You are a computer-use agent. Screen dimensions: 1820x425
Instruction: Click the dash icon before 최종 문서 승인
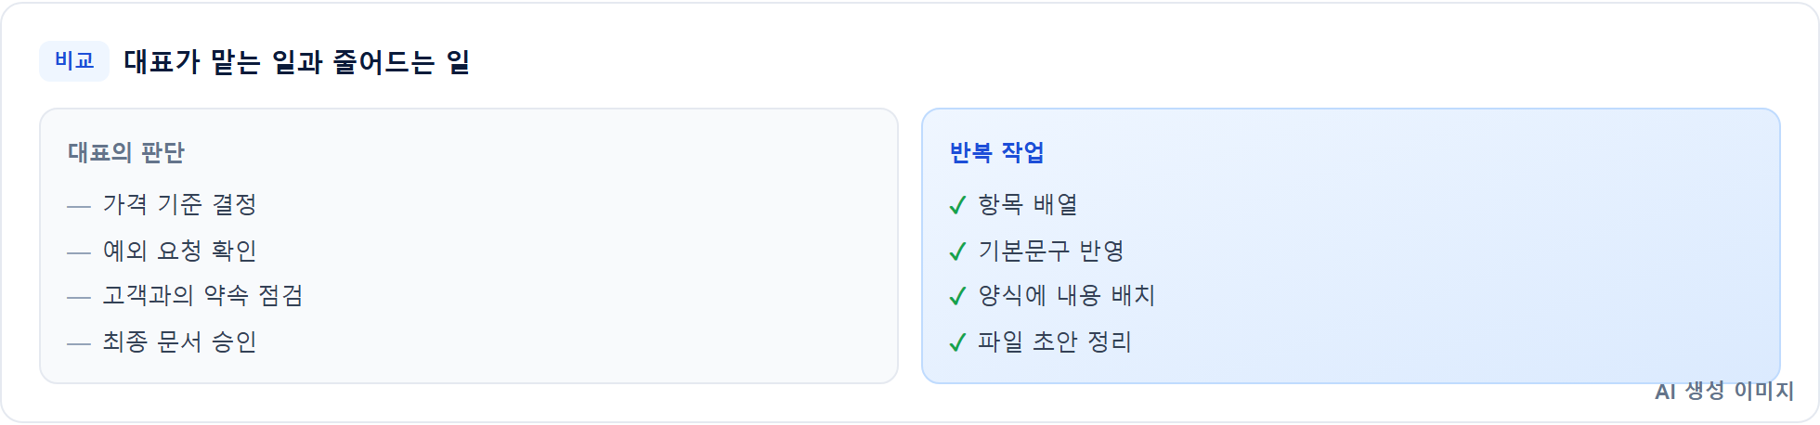click(79, 343)
